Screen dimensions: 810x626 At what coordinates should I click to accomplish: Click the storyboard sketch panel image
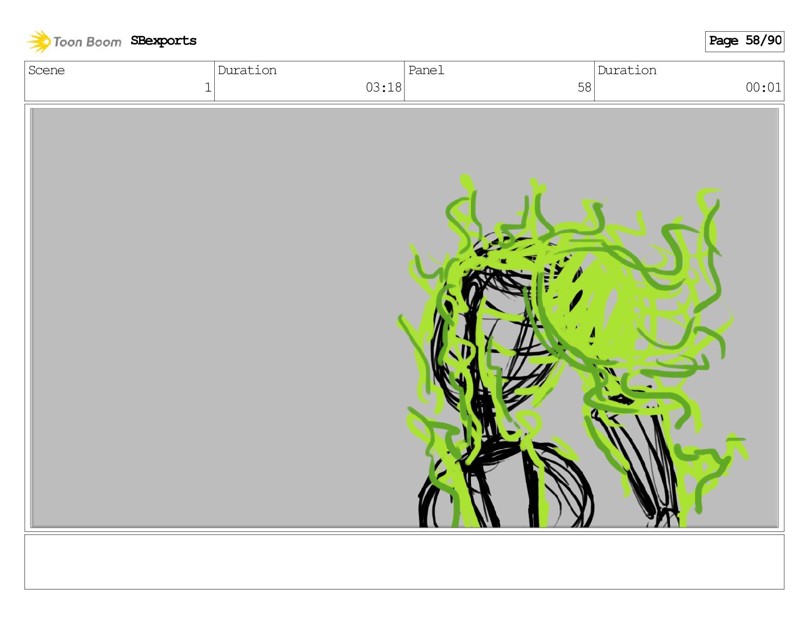point(404,318)
